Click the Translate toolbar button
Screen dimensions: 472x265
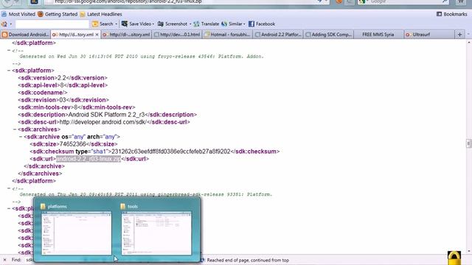click(x=206, y=24)
